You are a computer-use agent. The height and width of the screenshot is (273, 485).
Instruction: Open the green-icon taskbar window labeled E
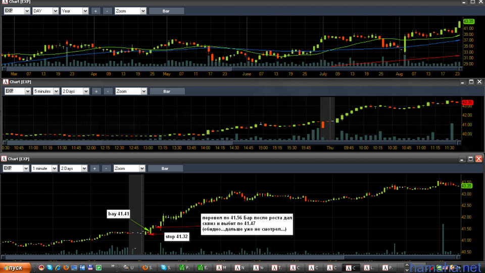(x=205, y=268)
